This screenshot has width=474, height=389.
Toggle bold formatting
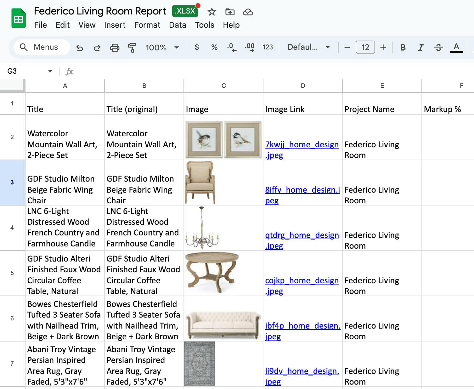point(403,48)
